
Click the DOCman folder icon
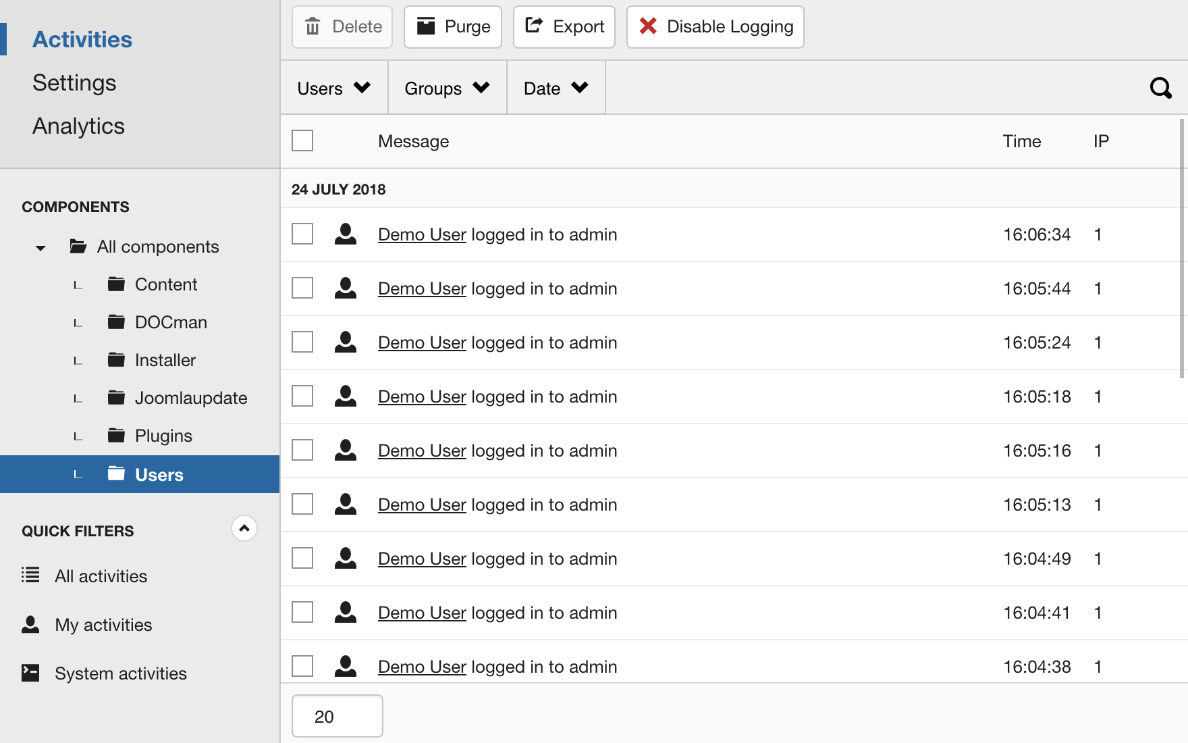click(116, 322)
